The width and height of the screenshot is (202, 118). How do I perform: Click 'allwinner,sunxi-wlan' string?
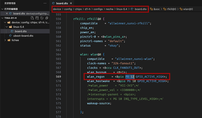(134, 59)
